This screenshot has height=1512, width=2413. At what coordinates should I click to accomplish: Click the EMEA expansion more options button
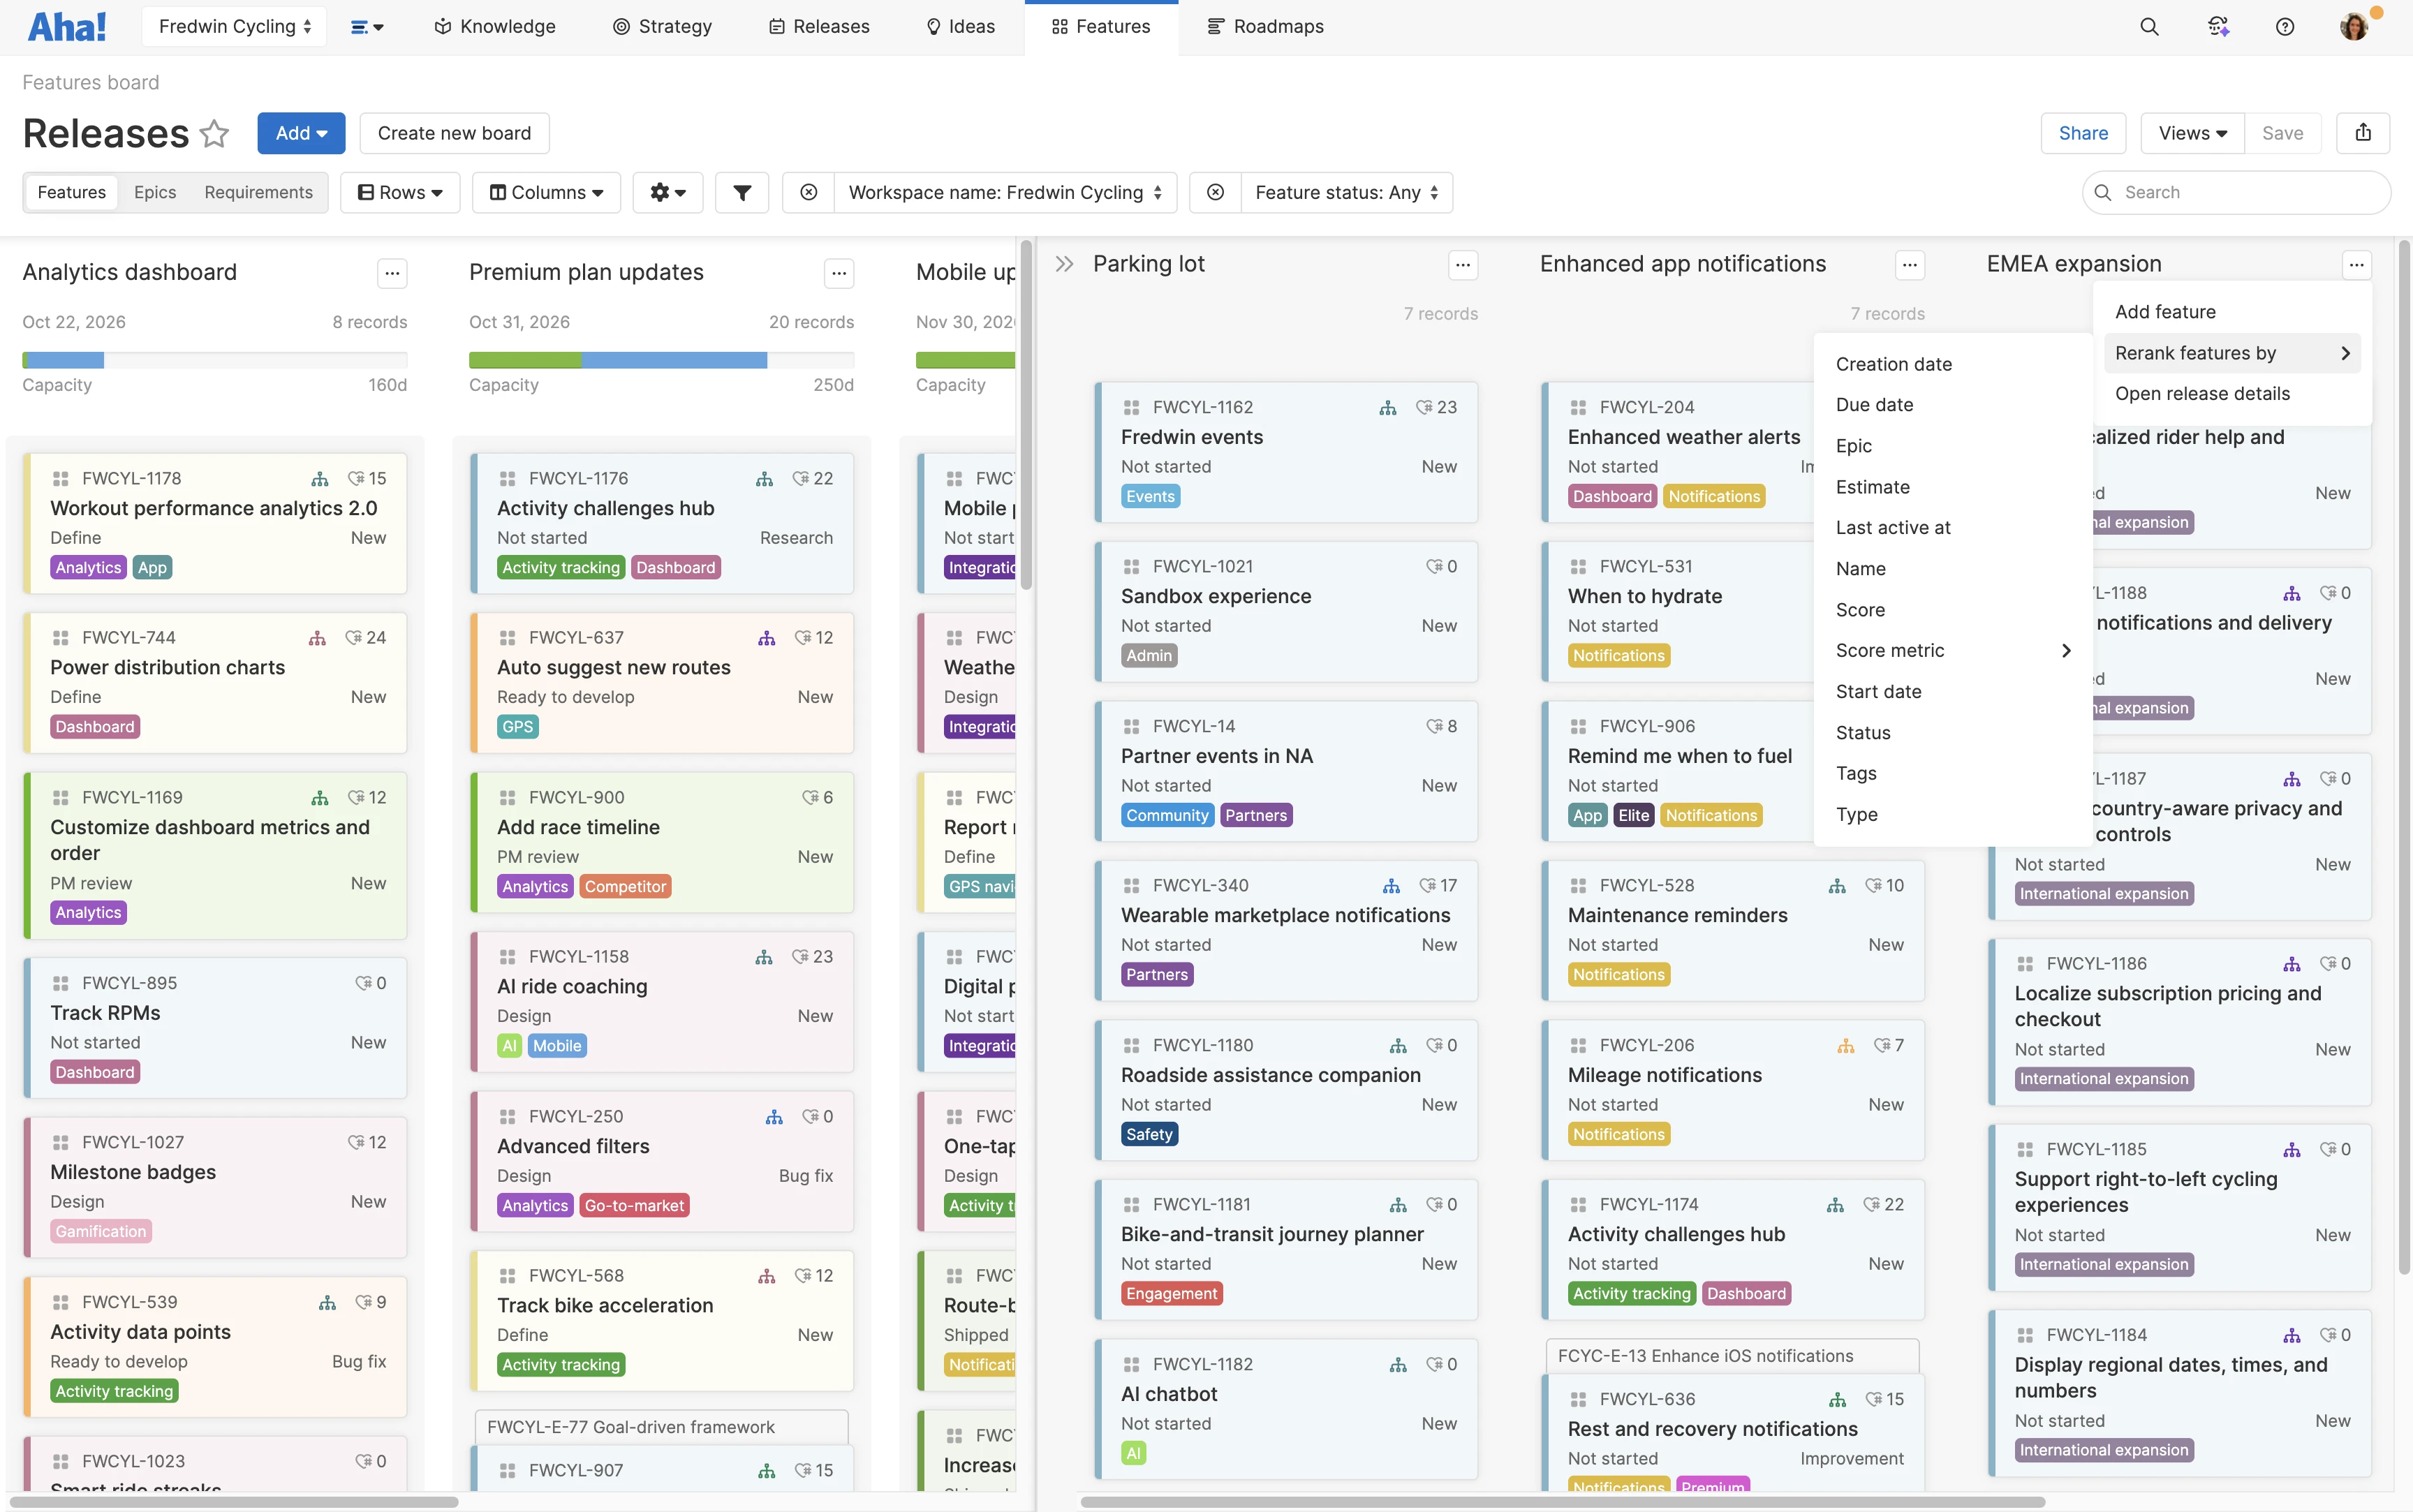click(x=2357, y=265)
